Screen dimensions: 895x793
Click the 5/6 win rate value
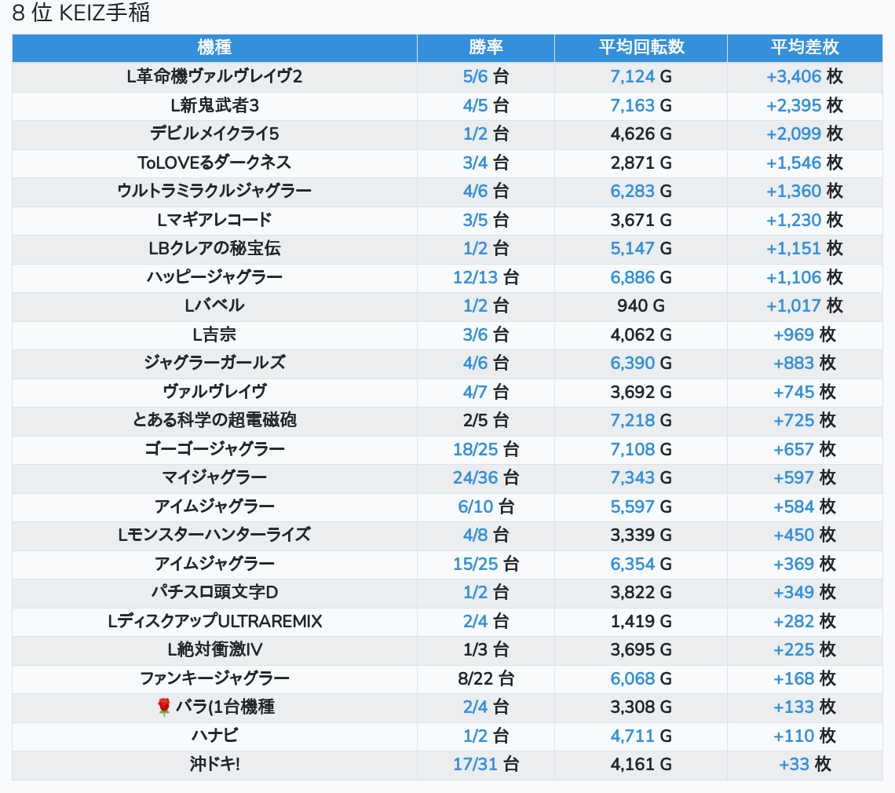[476, 76]
